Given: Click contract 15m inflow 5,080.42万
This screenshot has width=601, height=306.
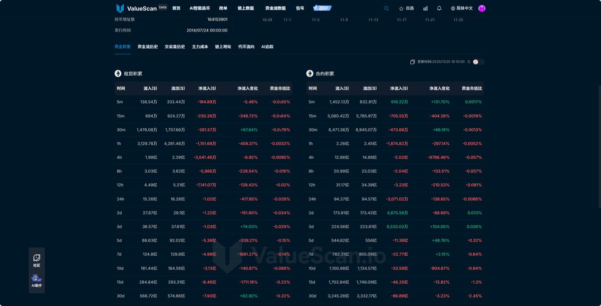Looking at the screenshot, I should (x=339, y=116).
